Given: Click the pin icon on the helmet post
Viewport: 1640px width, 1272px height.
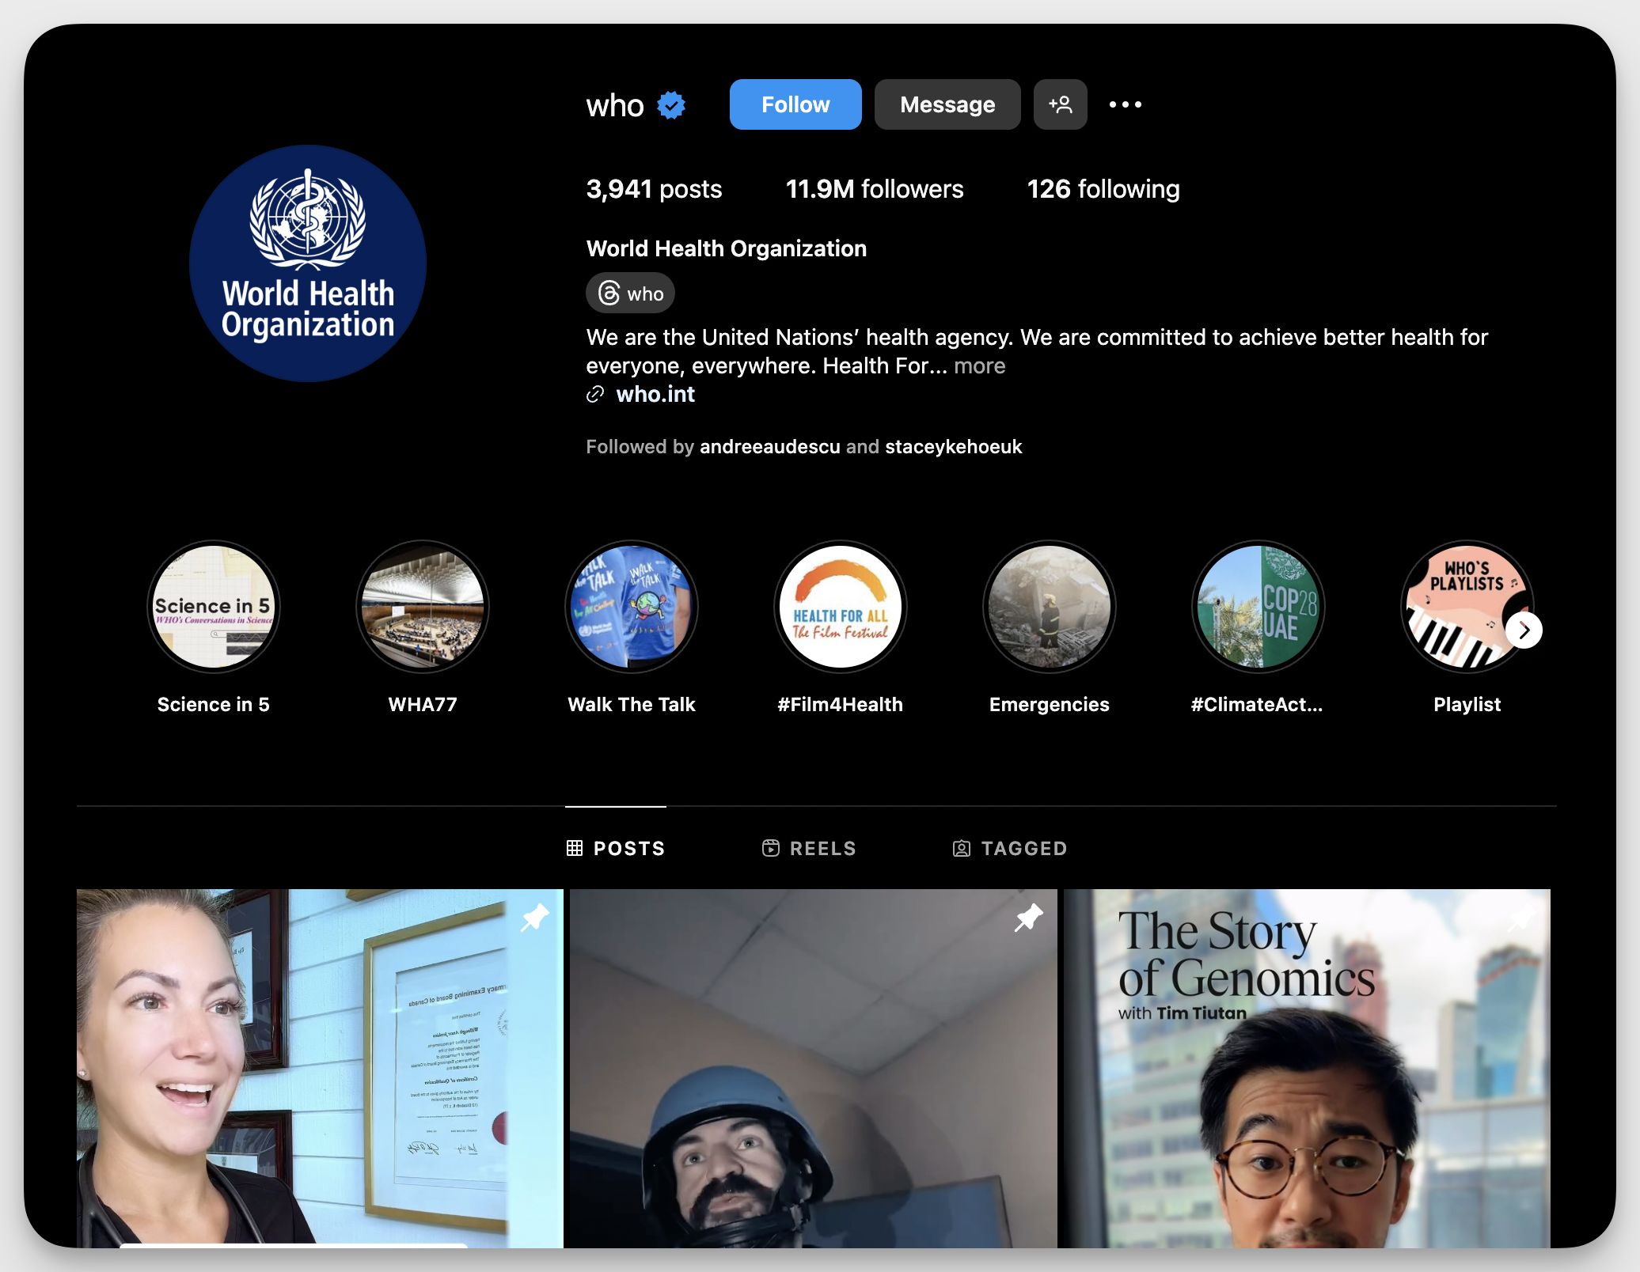Looking at the screenshot, I should coord(1029,918).
